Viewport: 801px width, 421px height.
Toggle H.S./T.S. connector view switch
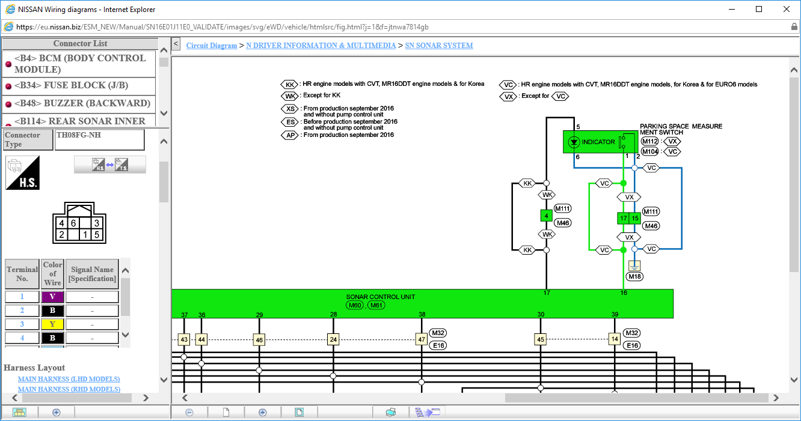pos(110,165)
